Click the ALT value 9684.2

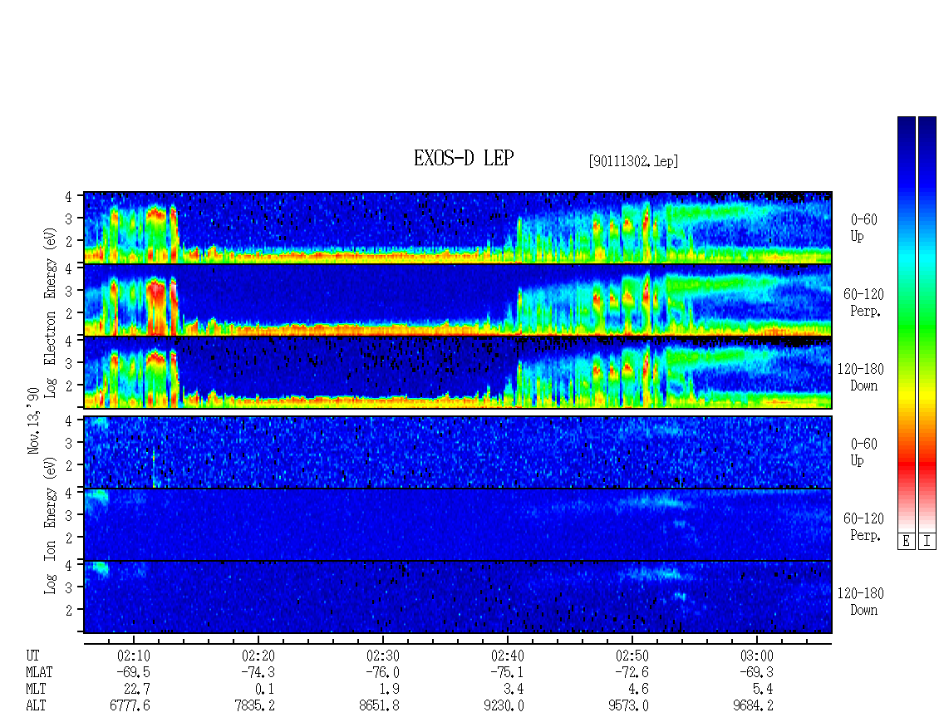[753, 706]
